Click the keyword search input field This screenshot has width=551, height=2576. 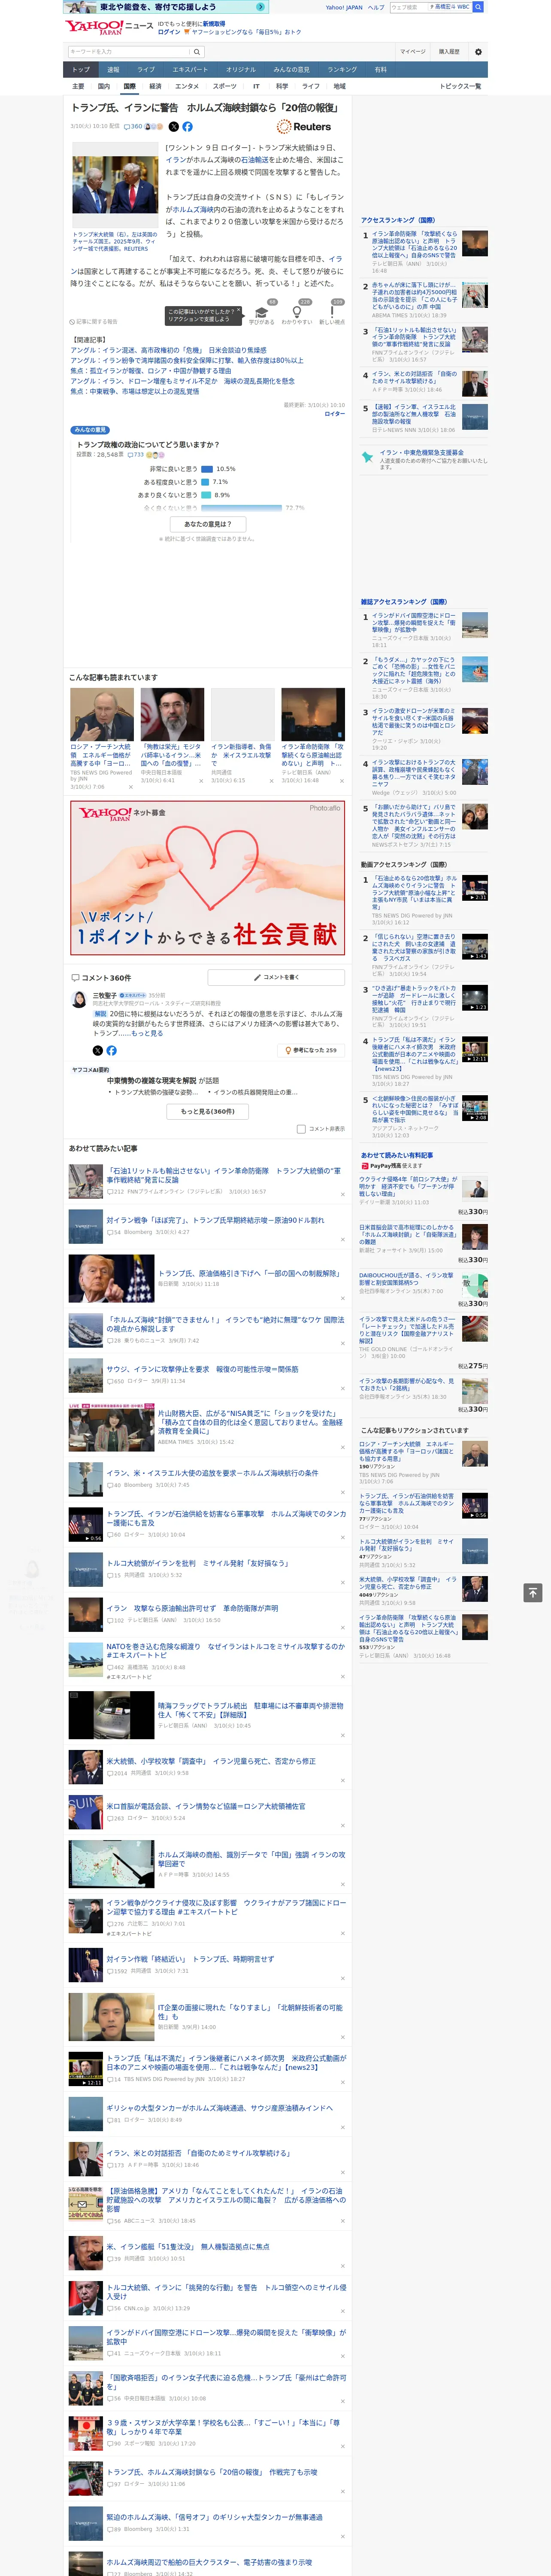click(x=129, y=52)
